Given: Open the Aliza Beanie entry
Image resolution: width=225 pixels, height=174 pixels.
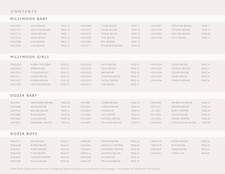Looking at the screenshot, I should point(38,26).
